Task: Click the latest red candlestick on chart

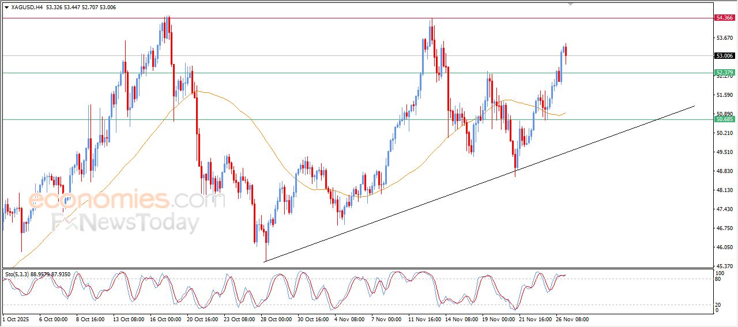Action: pyautogui.click(x=566, y=54)
